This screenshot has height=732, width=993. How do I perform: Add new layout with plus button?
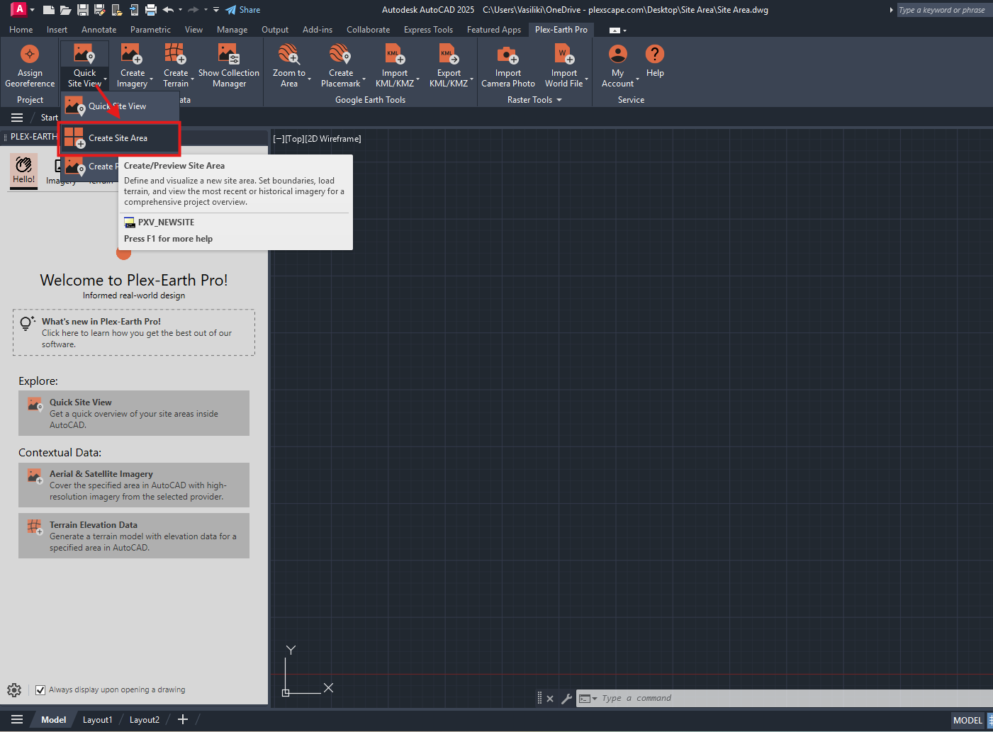[183, 720]
